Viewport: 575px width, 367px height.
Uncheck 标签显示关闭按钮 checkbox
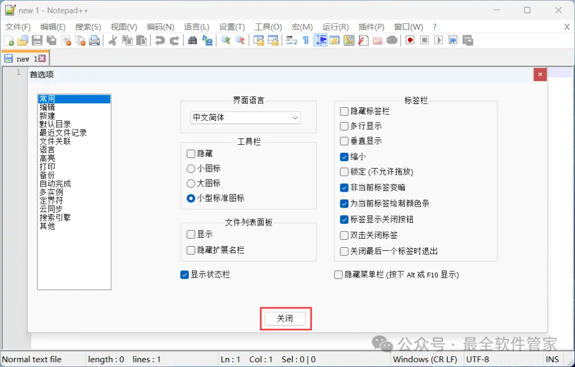(344, 219)
